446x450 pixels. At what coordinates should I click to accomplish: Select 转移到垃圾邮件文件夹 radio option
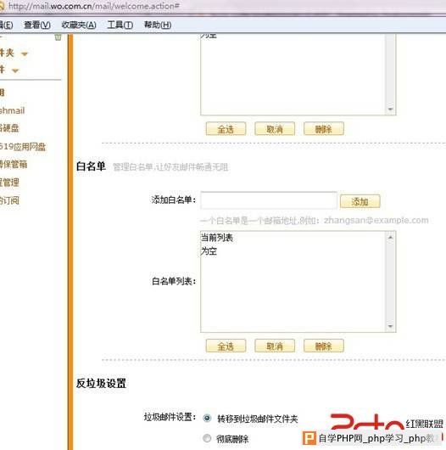pyautogui.click(x=207, y=418)
